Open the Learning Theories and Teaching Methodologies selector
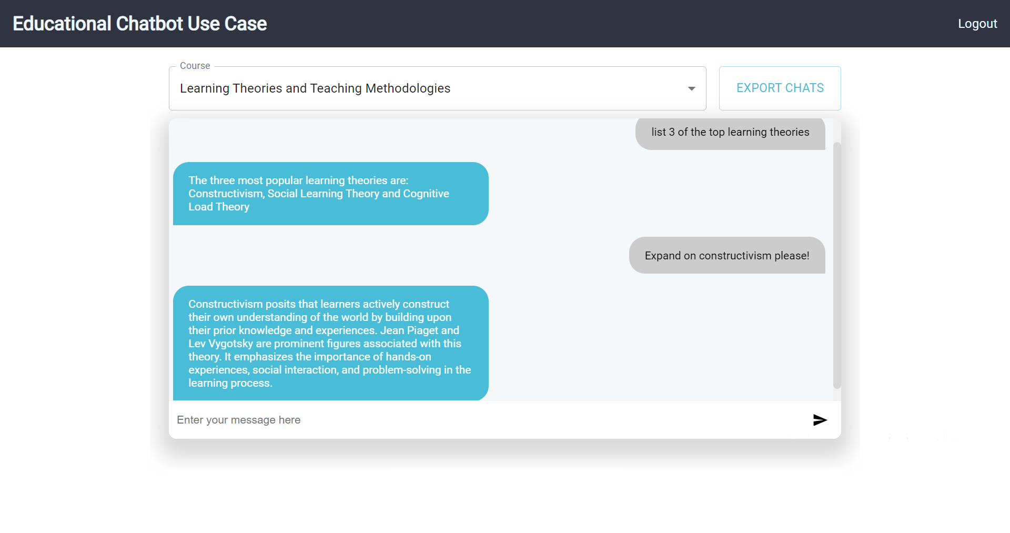The image size is (1010, 533). pyautogui.click(x=437, y=88)
